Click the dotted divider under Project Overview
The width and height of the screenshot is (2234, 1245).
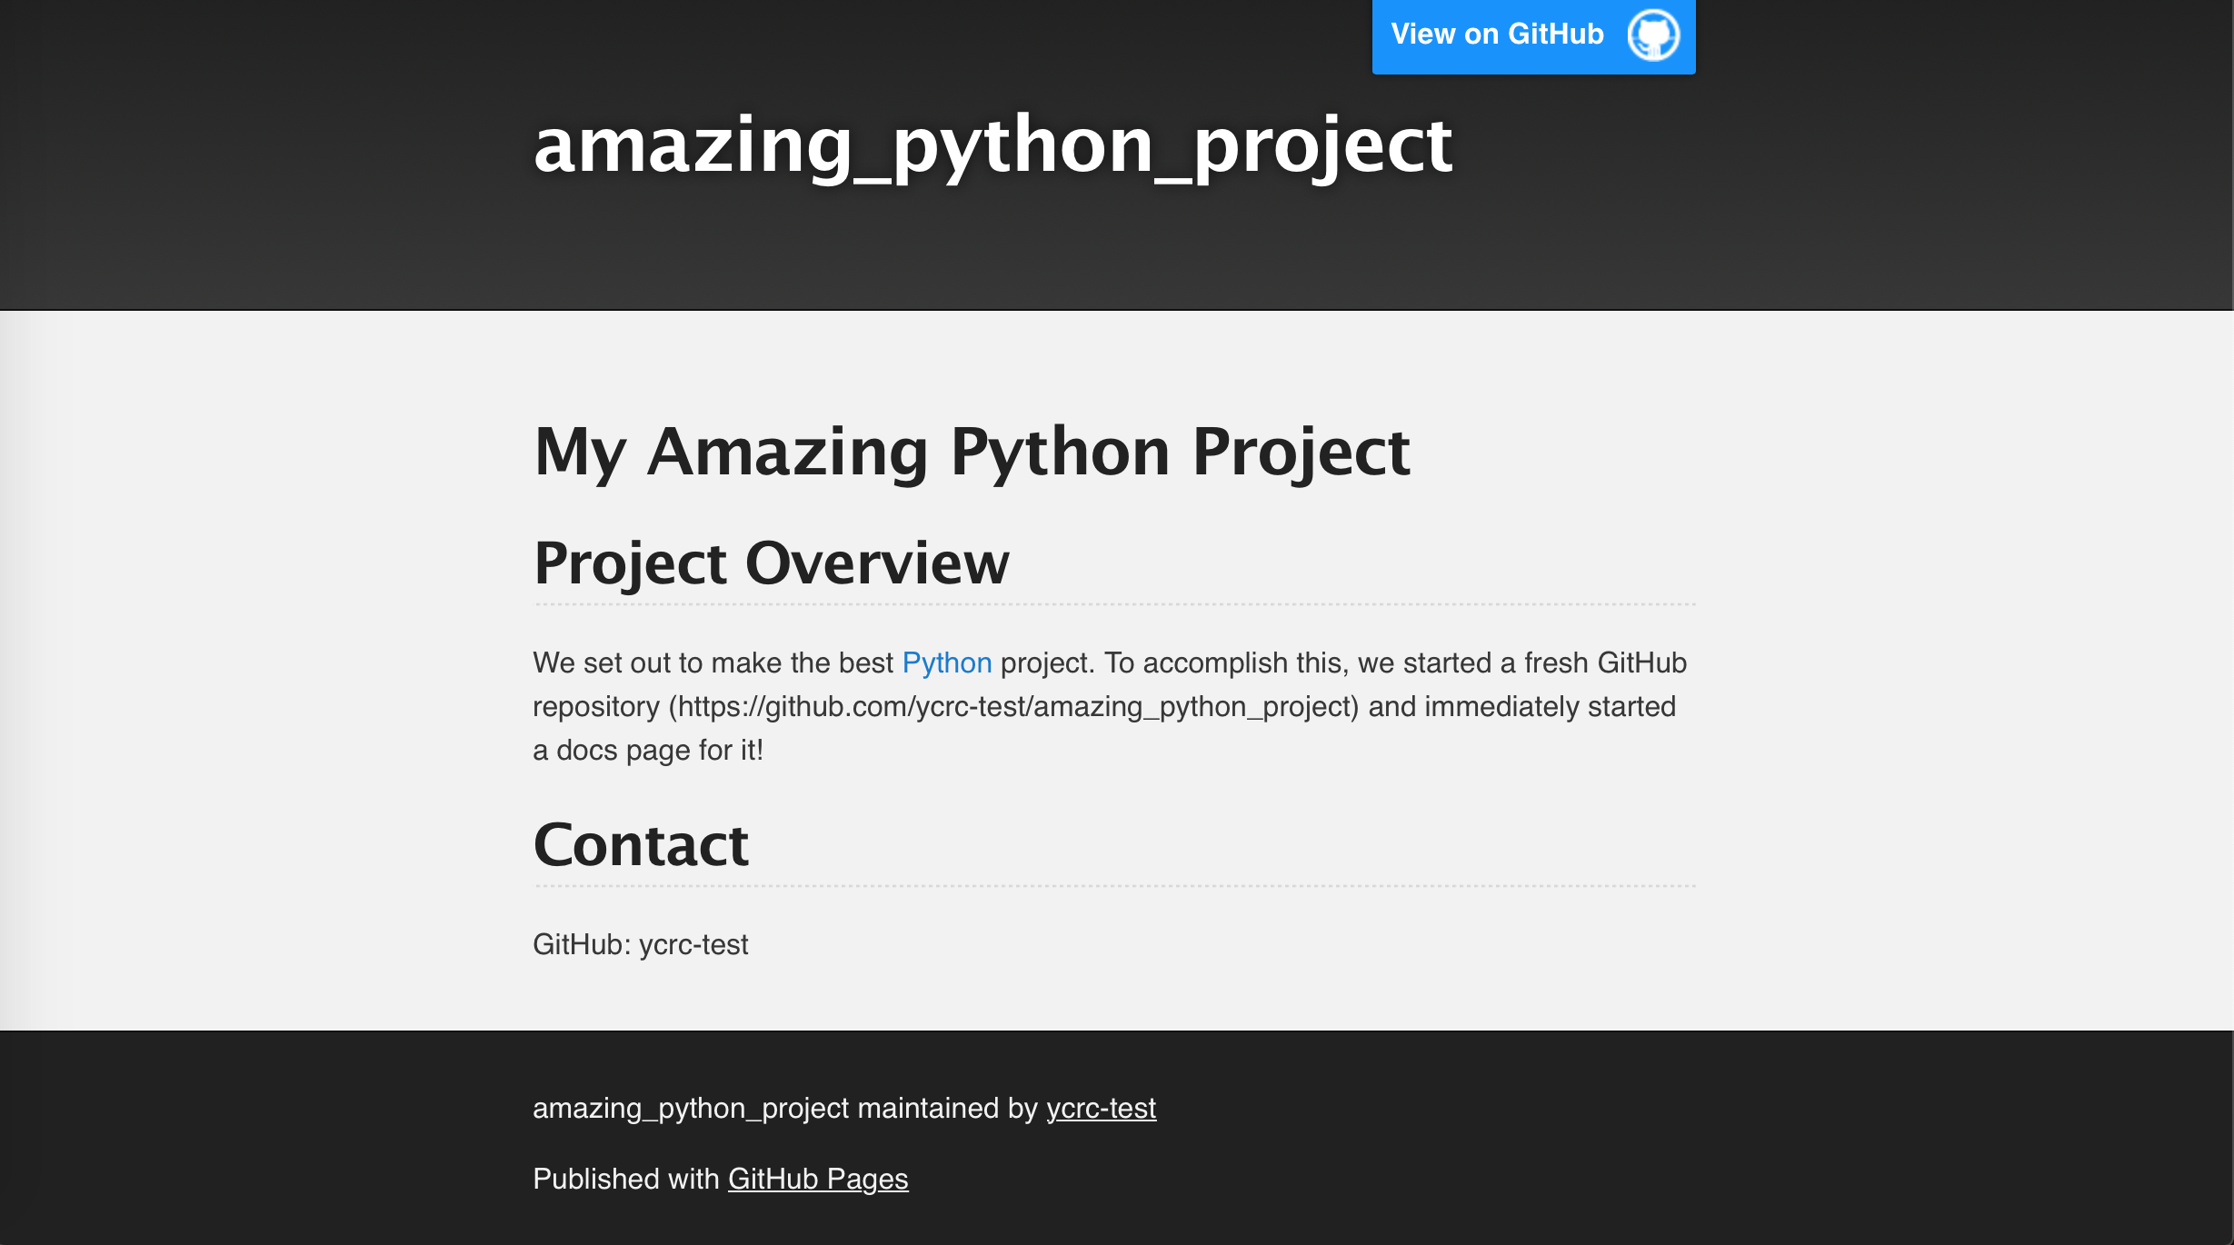coord(1114,604)
